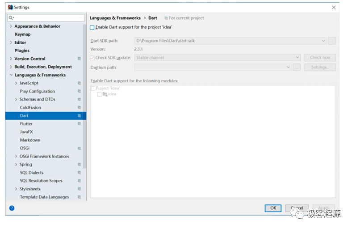Select SQL Resolution Scopes entry
The width and height of the screenshot is (352, 229).
click(41, 181)
